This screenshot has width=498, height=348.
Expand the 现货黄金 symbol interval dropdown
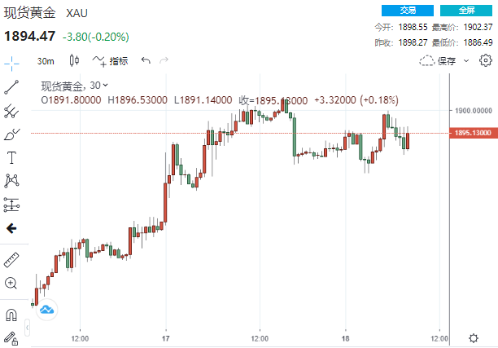coord(106,86)
